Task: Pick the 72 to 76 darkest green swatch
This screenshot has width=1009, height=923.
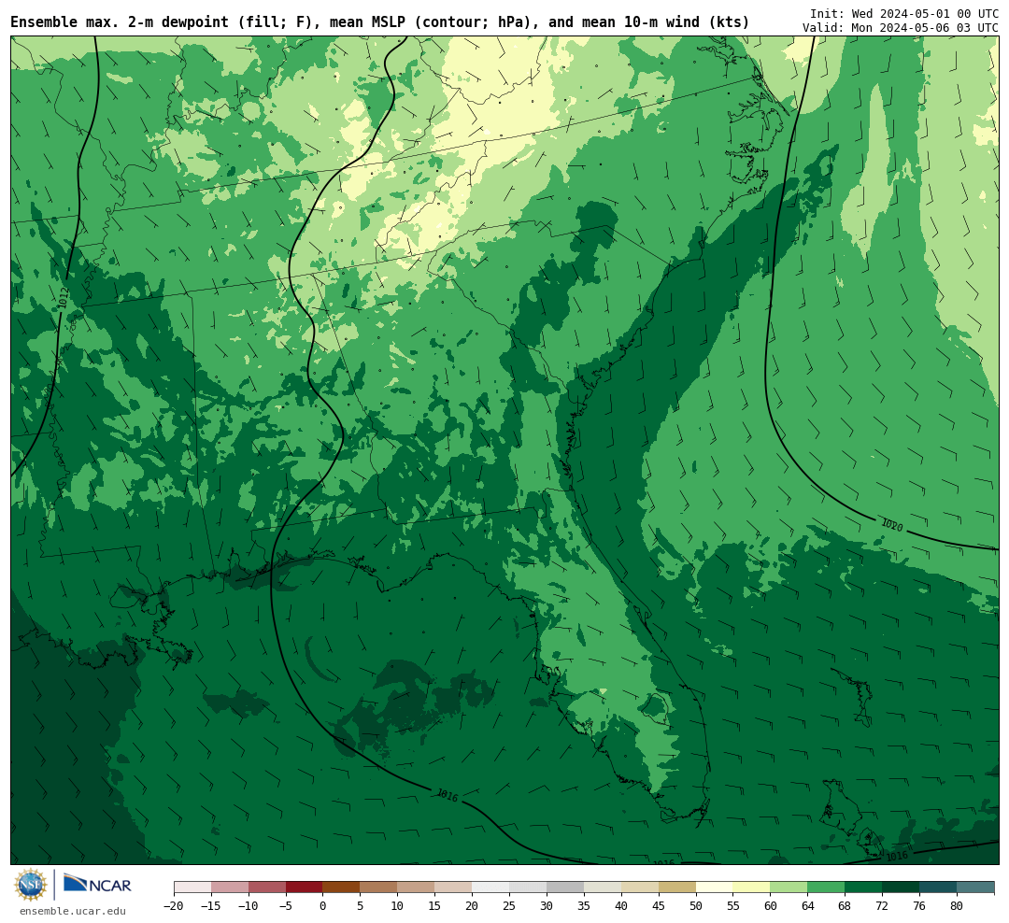Action: pyautogui.click(x=902, y=887)
